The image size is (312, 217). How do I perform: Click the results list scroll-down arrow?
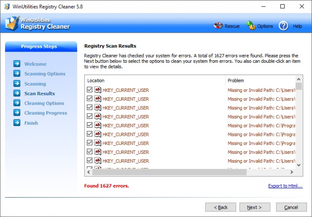(299, 165)
